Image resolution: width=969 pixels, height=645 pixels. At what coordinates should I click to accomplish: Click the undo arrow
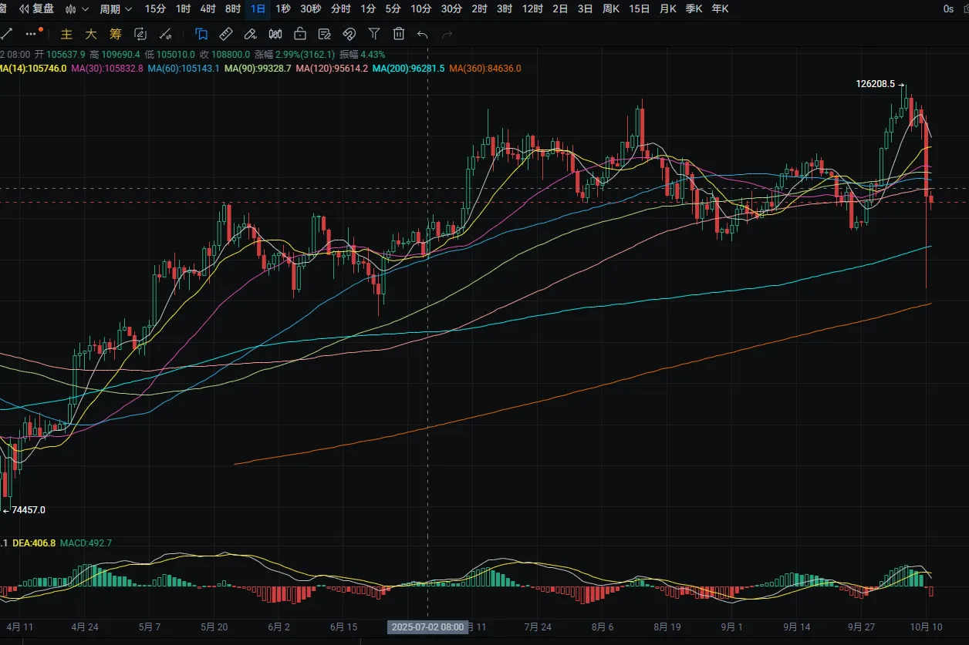coord(422,34)
